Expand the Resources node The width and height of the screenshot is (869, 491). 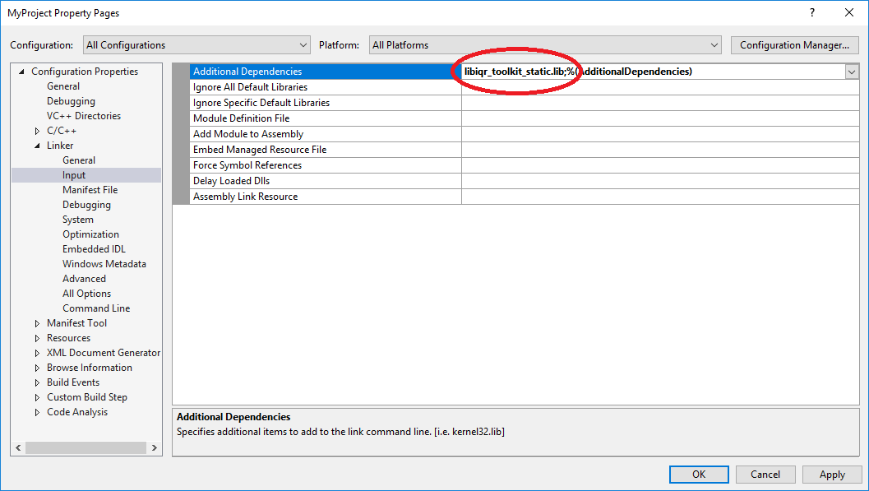(x=36, y=337)
